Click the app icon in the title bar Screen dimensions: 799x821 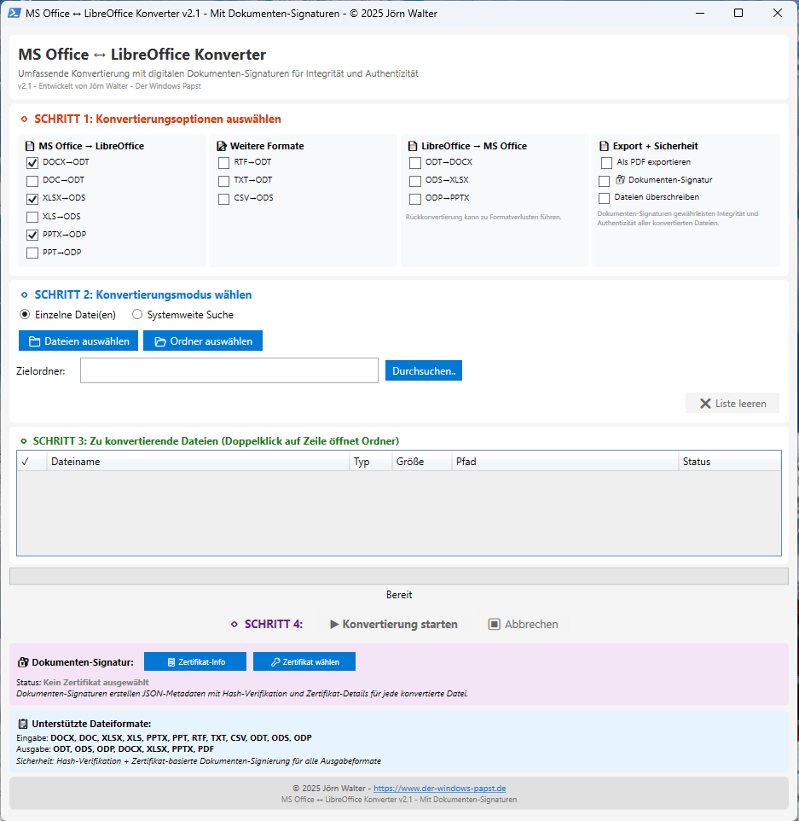[14, 13]
